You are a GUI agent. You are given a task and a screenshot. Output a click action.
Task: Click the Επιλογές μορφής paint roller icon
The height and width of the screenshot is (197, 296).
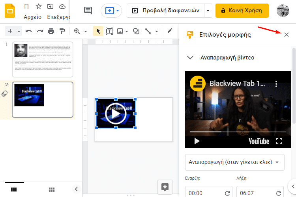click(x=190, y=35)
